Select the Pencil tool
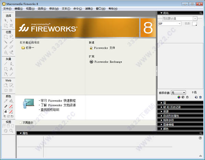 5,47
